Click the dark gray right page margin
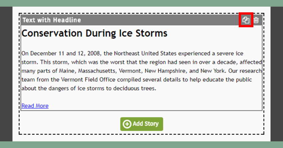The width and height of the screenshot is (283, 148). pyautogui.click(x=277, y=74)
